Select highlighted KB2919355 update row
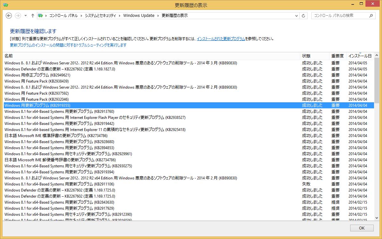Image resolution: width=382 pixels, height=239 pixels. pyautogui.click(x=189, y=105)
